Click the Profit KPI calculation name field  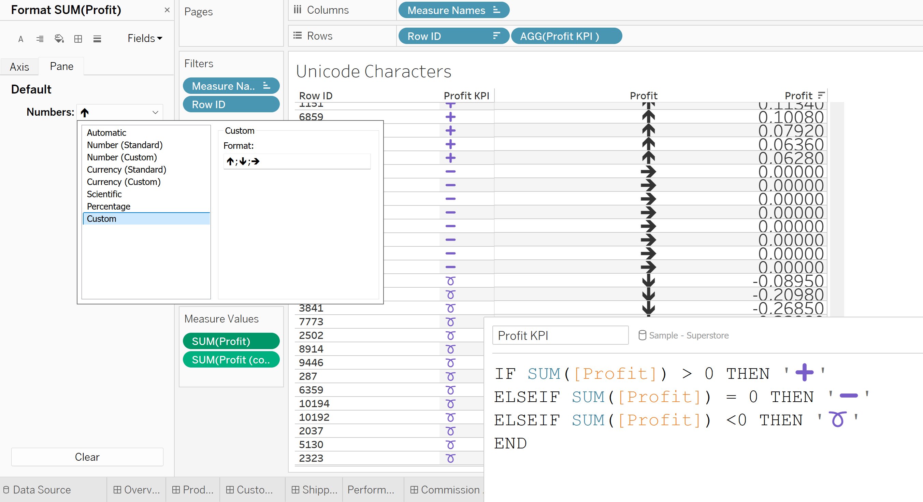560,335
